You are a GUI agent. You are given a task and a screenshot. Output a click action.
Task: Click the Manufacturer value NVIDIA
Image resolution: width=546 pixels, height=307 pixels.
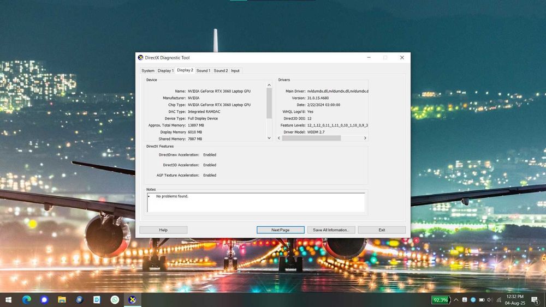point(194,98)
